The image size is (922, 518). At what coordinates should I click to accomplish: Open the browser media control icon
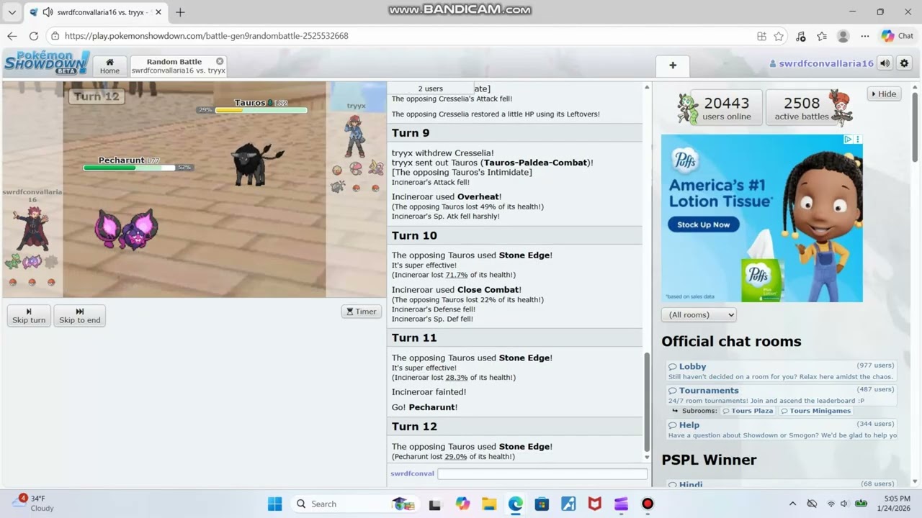click(800, 36)
